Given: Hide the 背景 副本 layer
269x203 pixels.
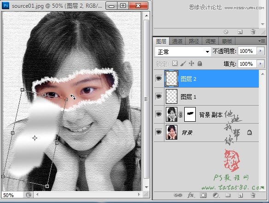Looking at the screenshot, I should coord(159,114).
